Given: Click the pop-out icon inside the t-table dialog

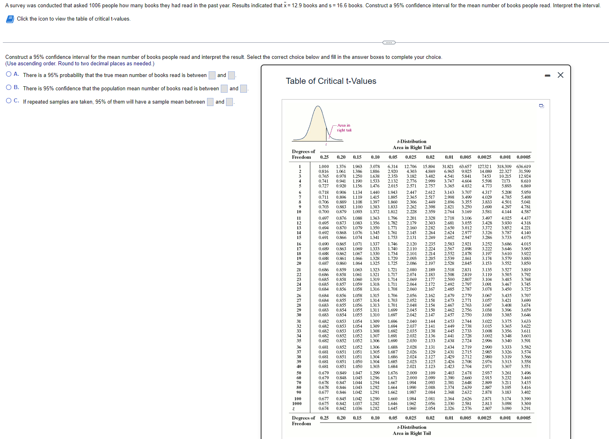Looking at the screenshot, I should (541, 106).
